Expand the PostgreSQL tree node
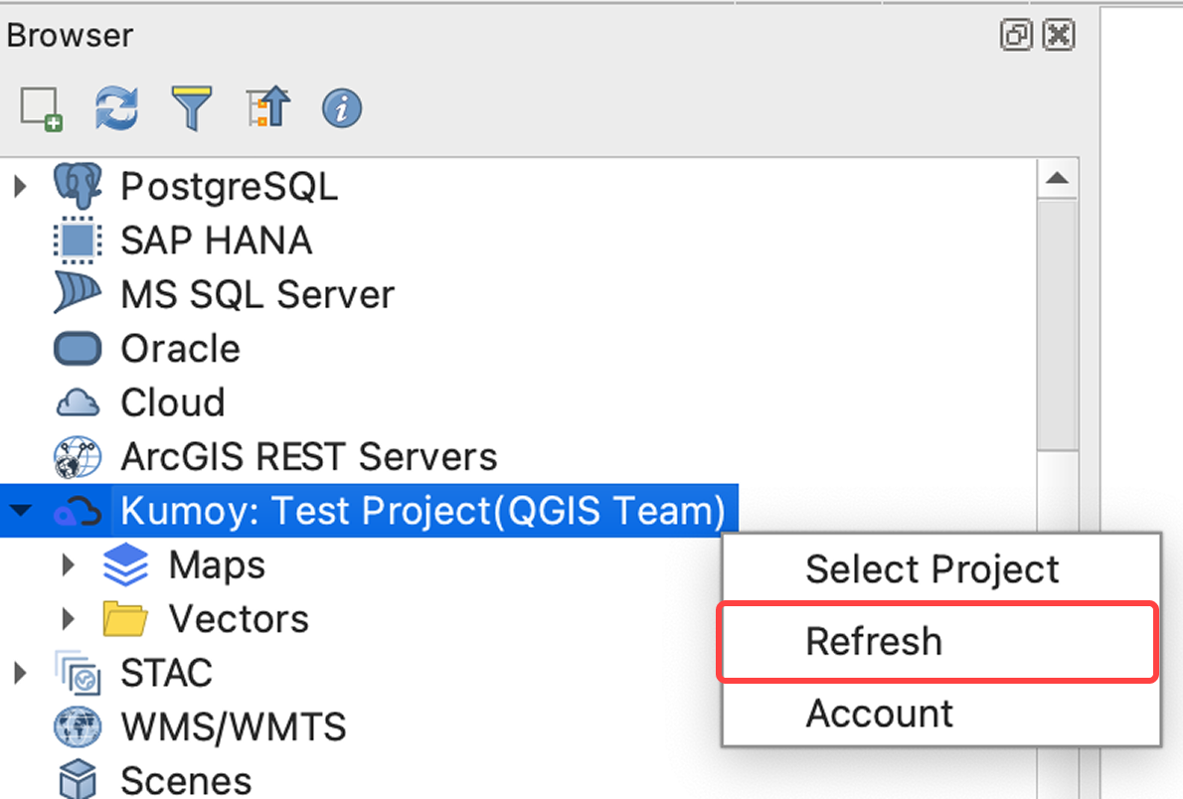Screen dimensions: 1183x799 pos(20,185)
